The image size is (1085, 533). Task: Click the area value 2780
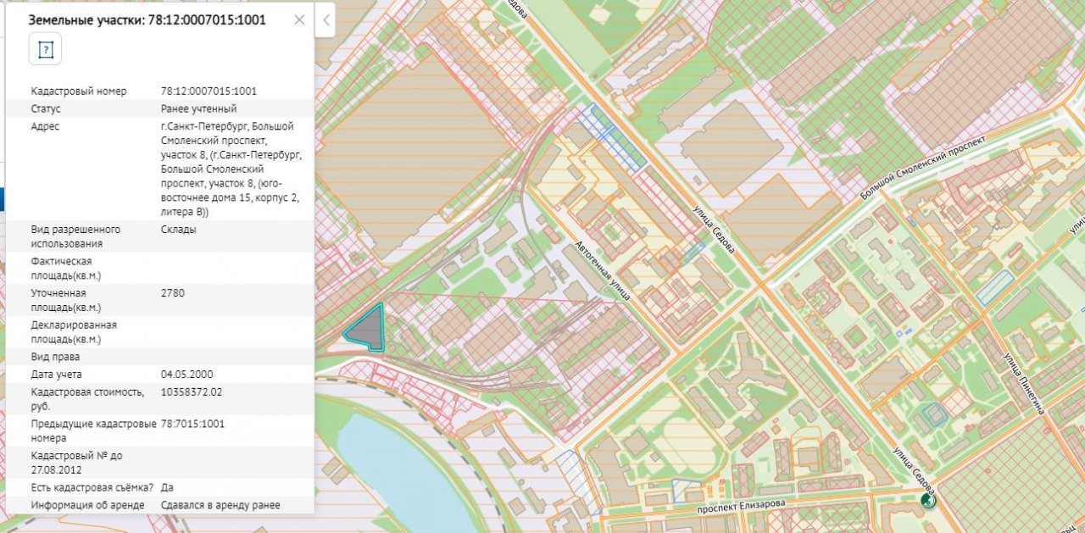coord(172,293)
